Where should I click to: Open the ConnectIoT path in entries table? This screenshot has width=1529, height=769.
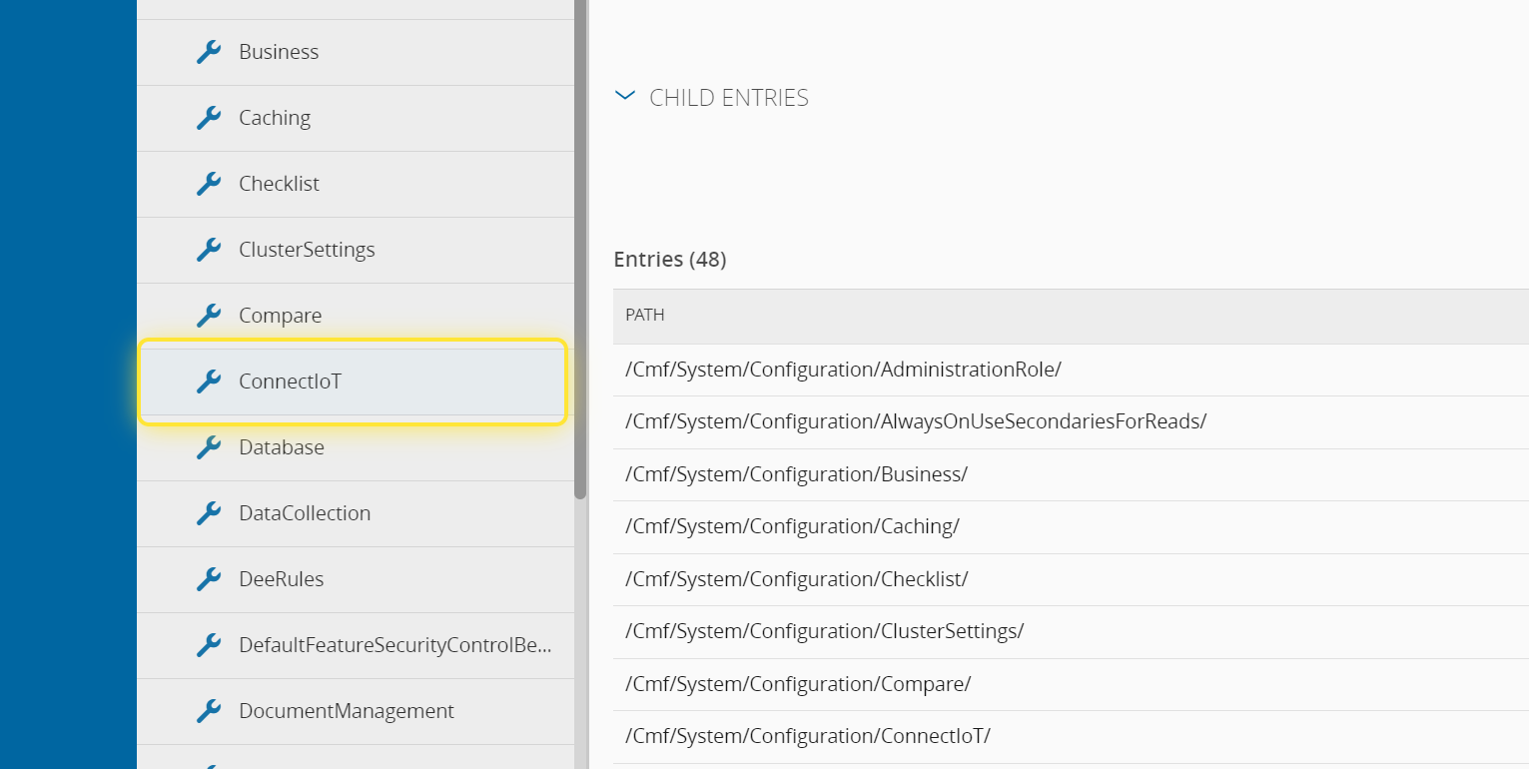click(x=807, y=736)
